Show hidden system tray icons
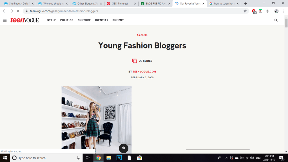288x162 pixels. point(226,158)
